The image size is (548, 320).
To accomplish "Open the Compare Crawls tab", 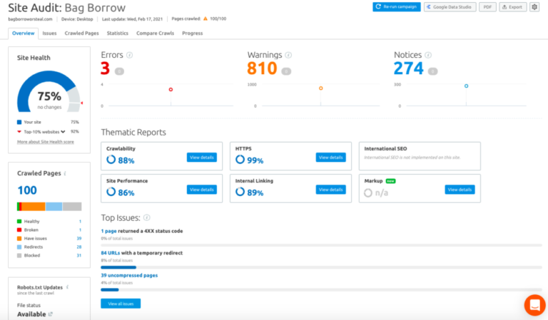I will point(155,33).
